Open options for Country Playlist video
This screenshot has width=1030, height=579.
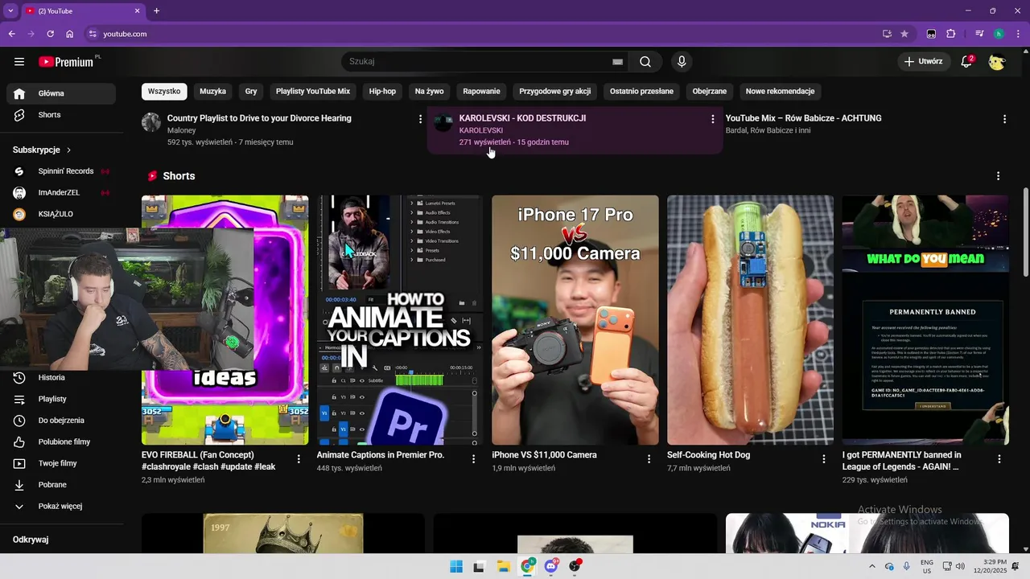click(x=420, y=119)
